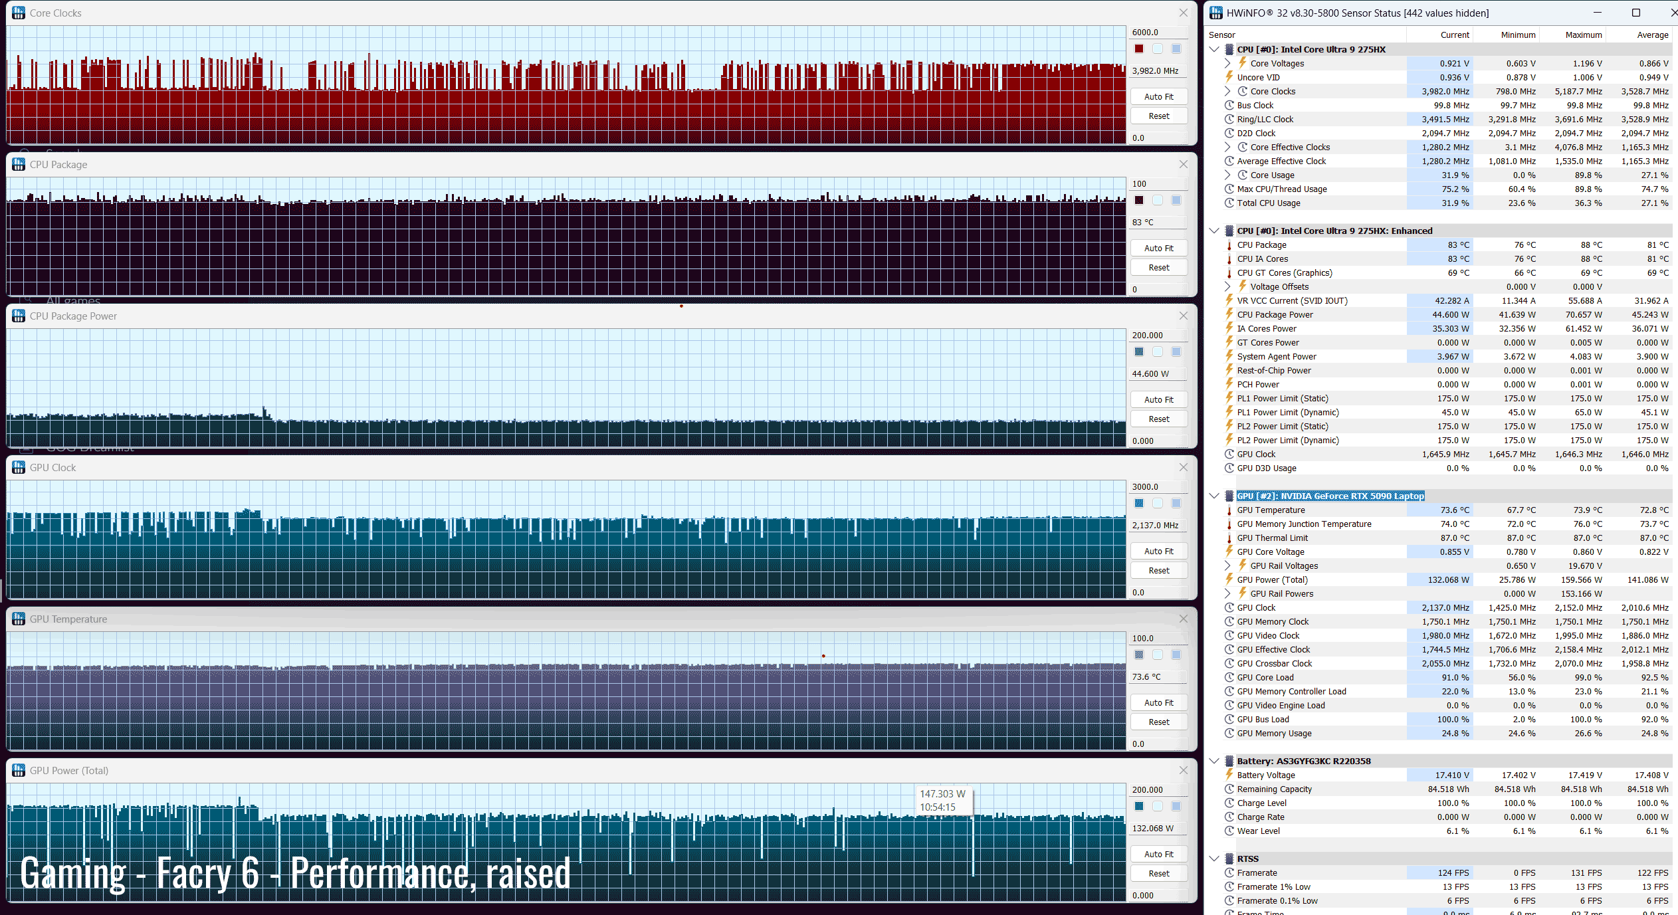Expand the Core Voltages sensor group
The width and height of the screenshot is (1678, 915).
[1227, 63]
